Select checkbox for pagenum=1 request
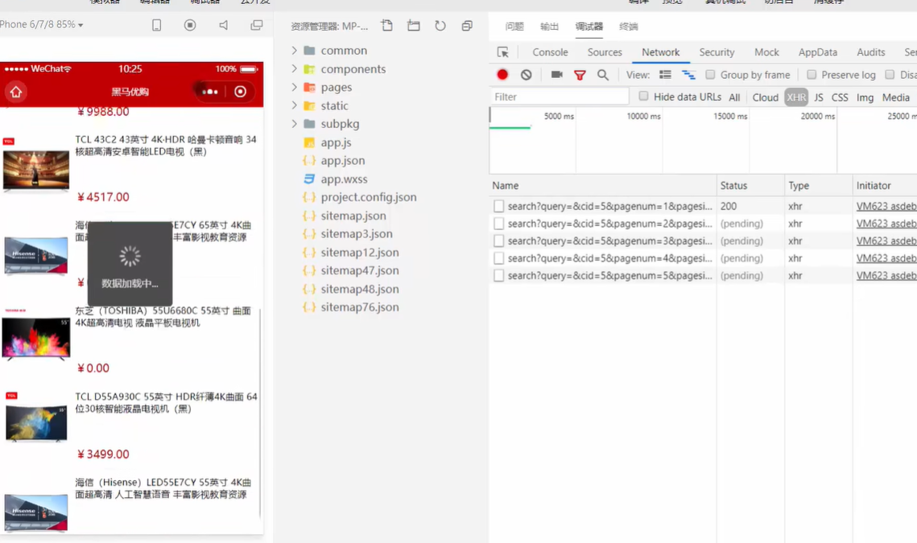The height and width of the screenshot is (543, 917). tap(498, 206)
